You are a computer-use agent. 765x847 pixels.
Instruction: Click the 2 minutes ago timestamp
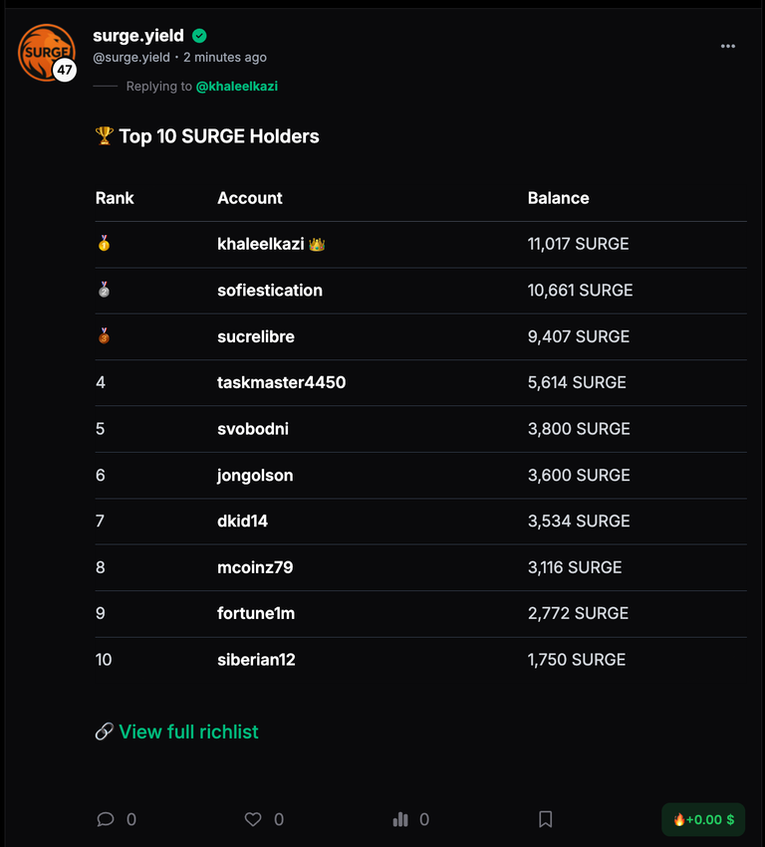click(x=225, y=58)
